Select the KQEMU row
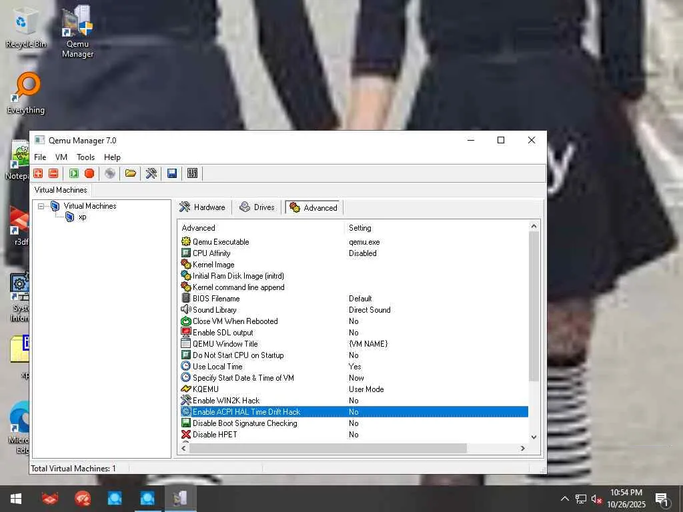The image size is (683, 512). (x=354, y=389)
